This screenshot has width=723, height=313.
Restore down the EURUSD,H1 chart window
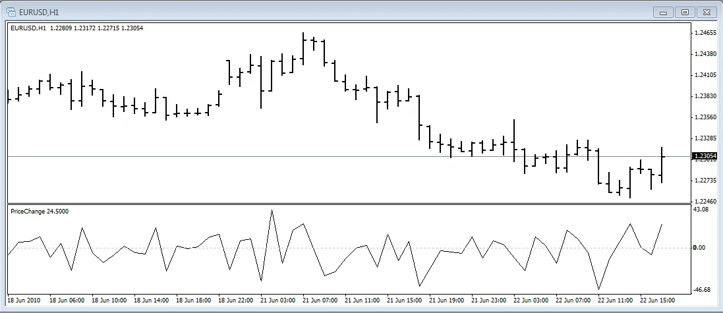(685, 12)
